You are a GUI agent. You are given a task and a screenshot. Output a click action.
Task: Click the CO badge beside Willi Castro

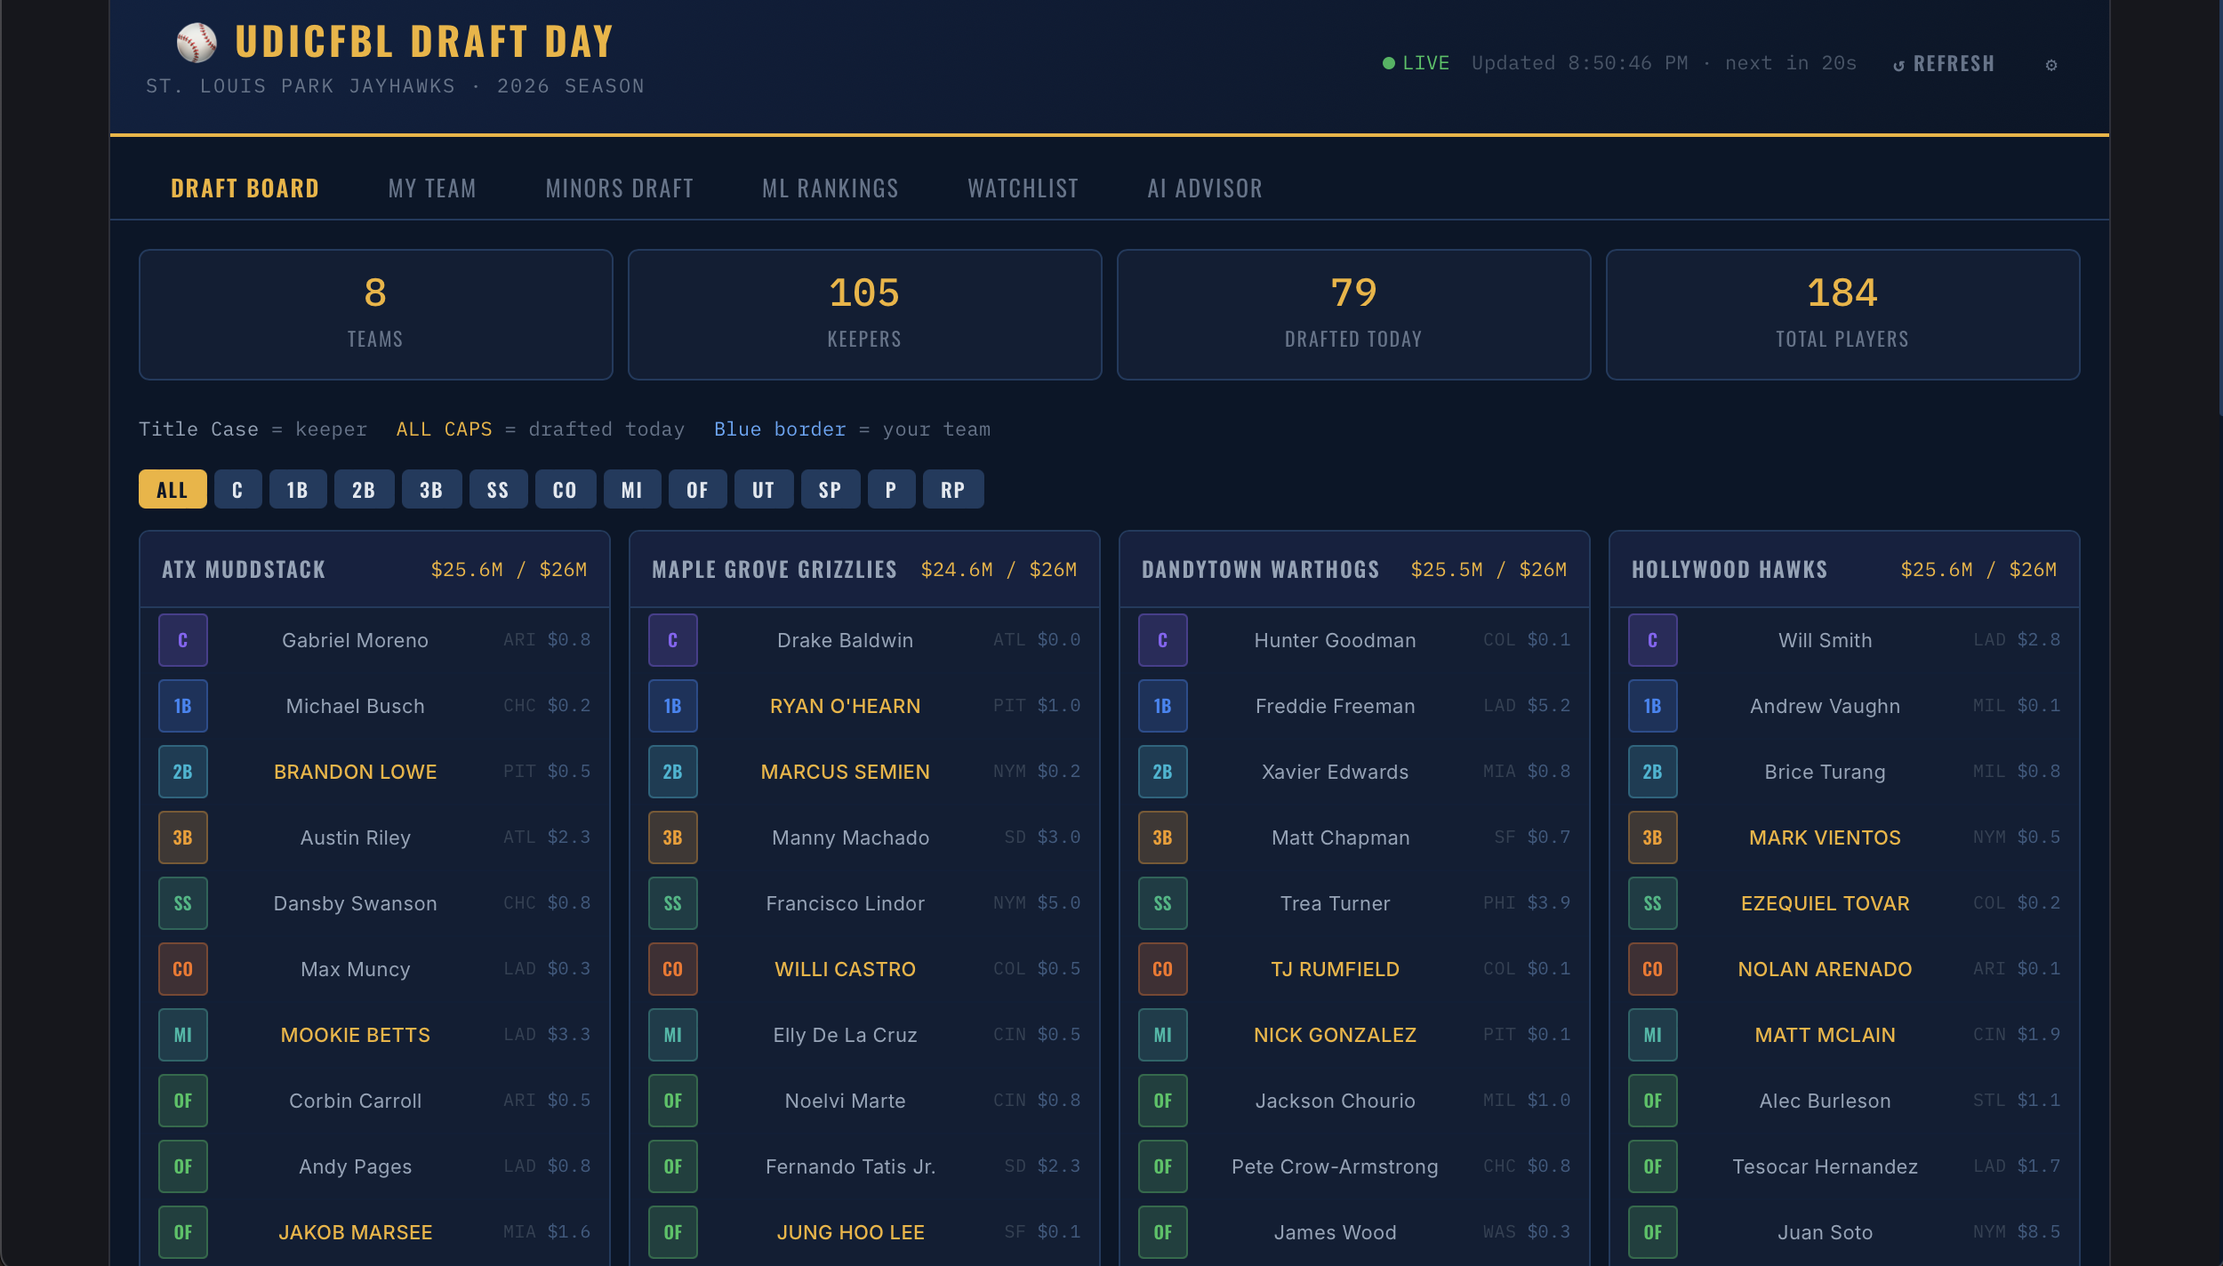673,969
